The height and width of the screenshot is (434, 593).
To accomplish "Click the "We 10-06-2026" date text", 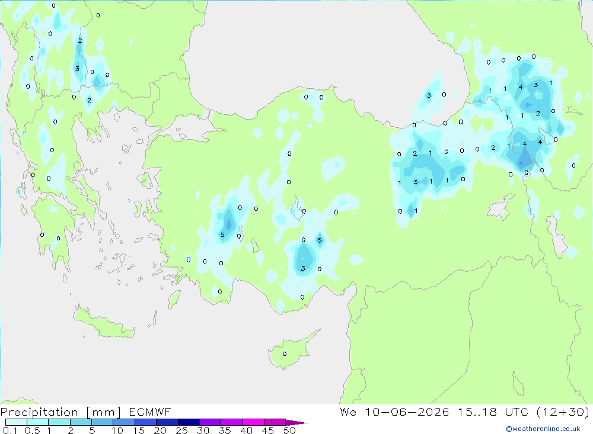I will click(x=394, y=412).
